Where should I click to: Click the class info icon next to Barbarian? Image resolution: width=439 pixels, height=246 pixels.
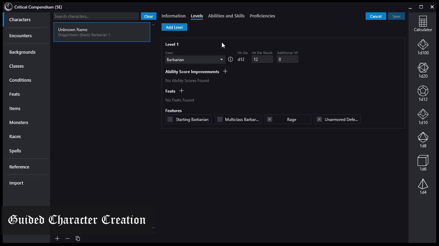pyautogui.click(x=230, y=59)
